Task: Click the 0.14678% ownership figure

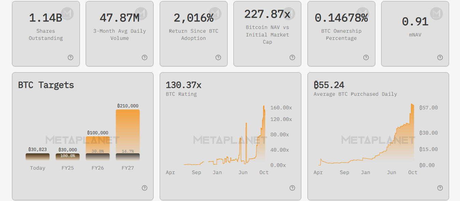Action: [x=341, y=18]
